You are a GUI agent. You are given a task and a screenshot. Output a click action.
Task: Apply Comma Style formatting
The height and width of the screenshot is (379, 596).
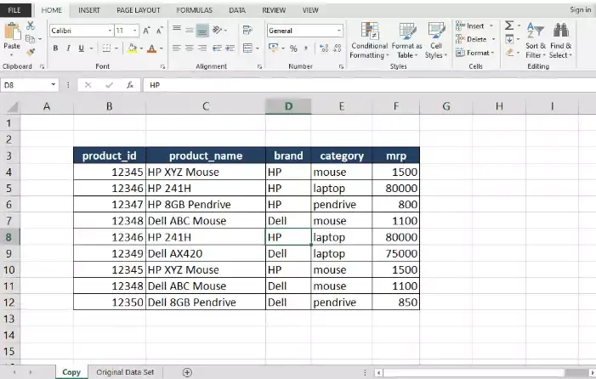pos(306,48)
